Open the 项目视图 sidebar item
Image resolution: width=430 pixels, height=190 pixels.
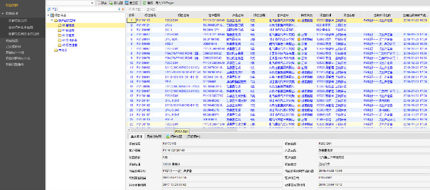point(12,40)
